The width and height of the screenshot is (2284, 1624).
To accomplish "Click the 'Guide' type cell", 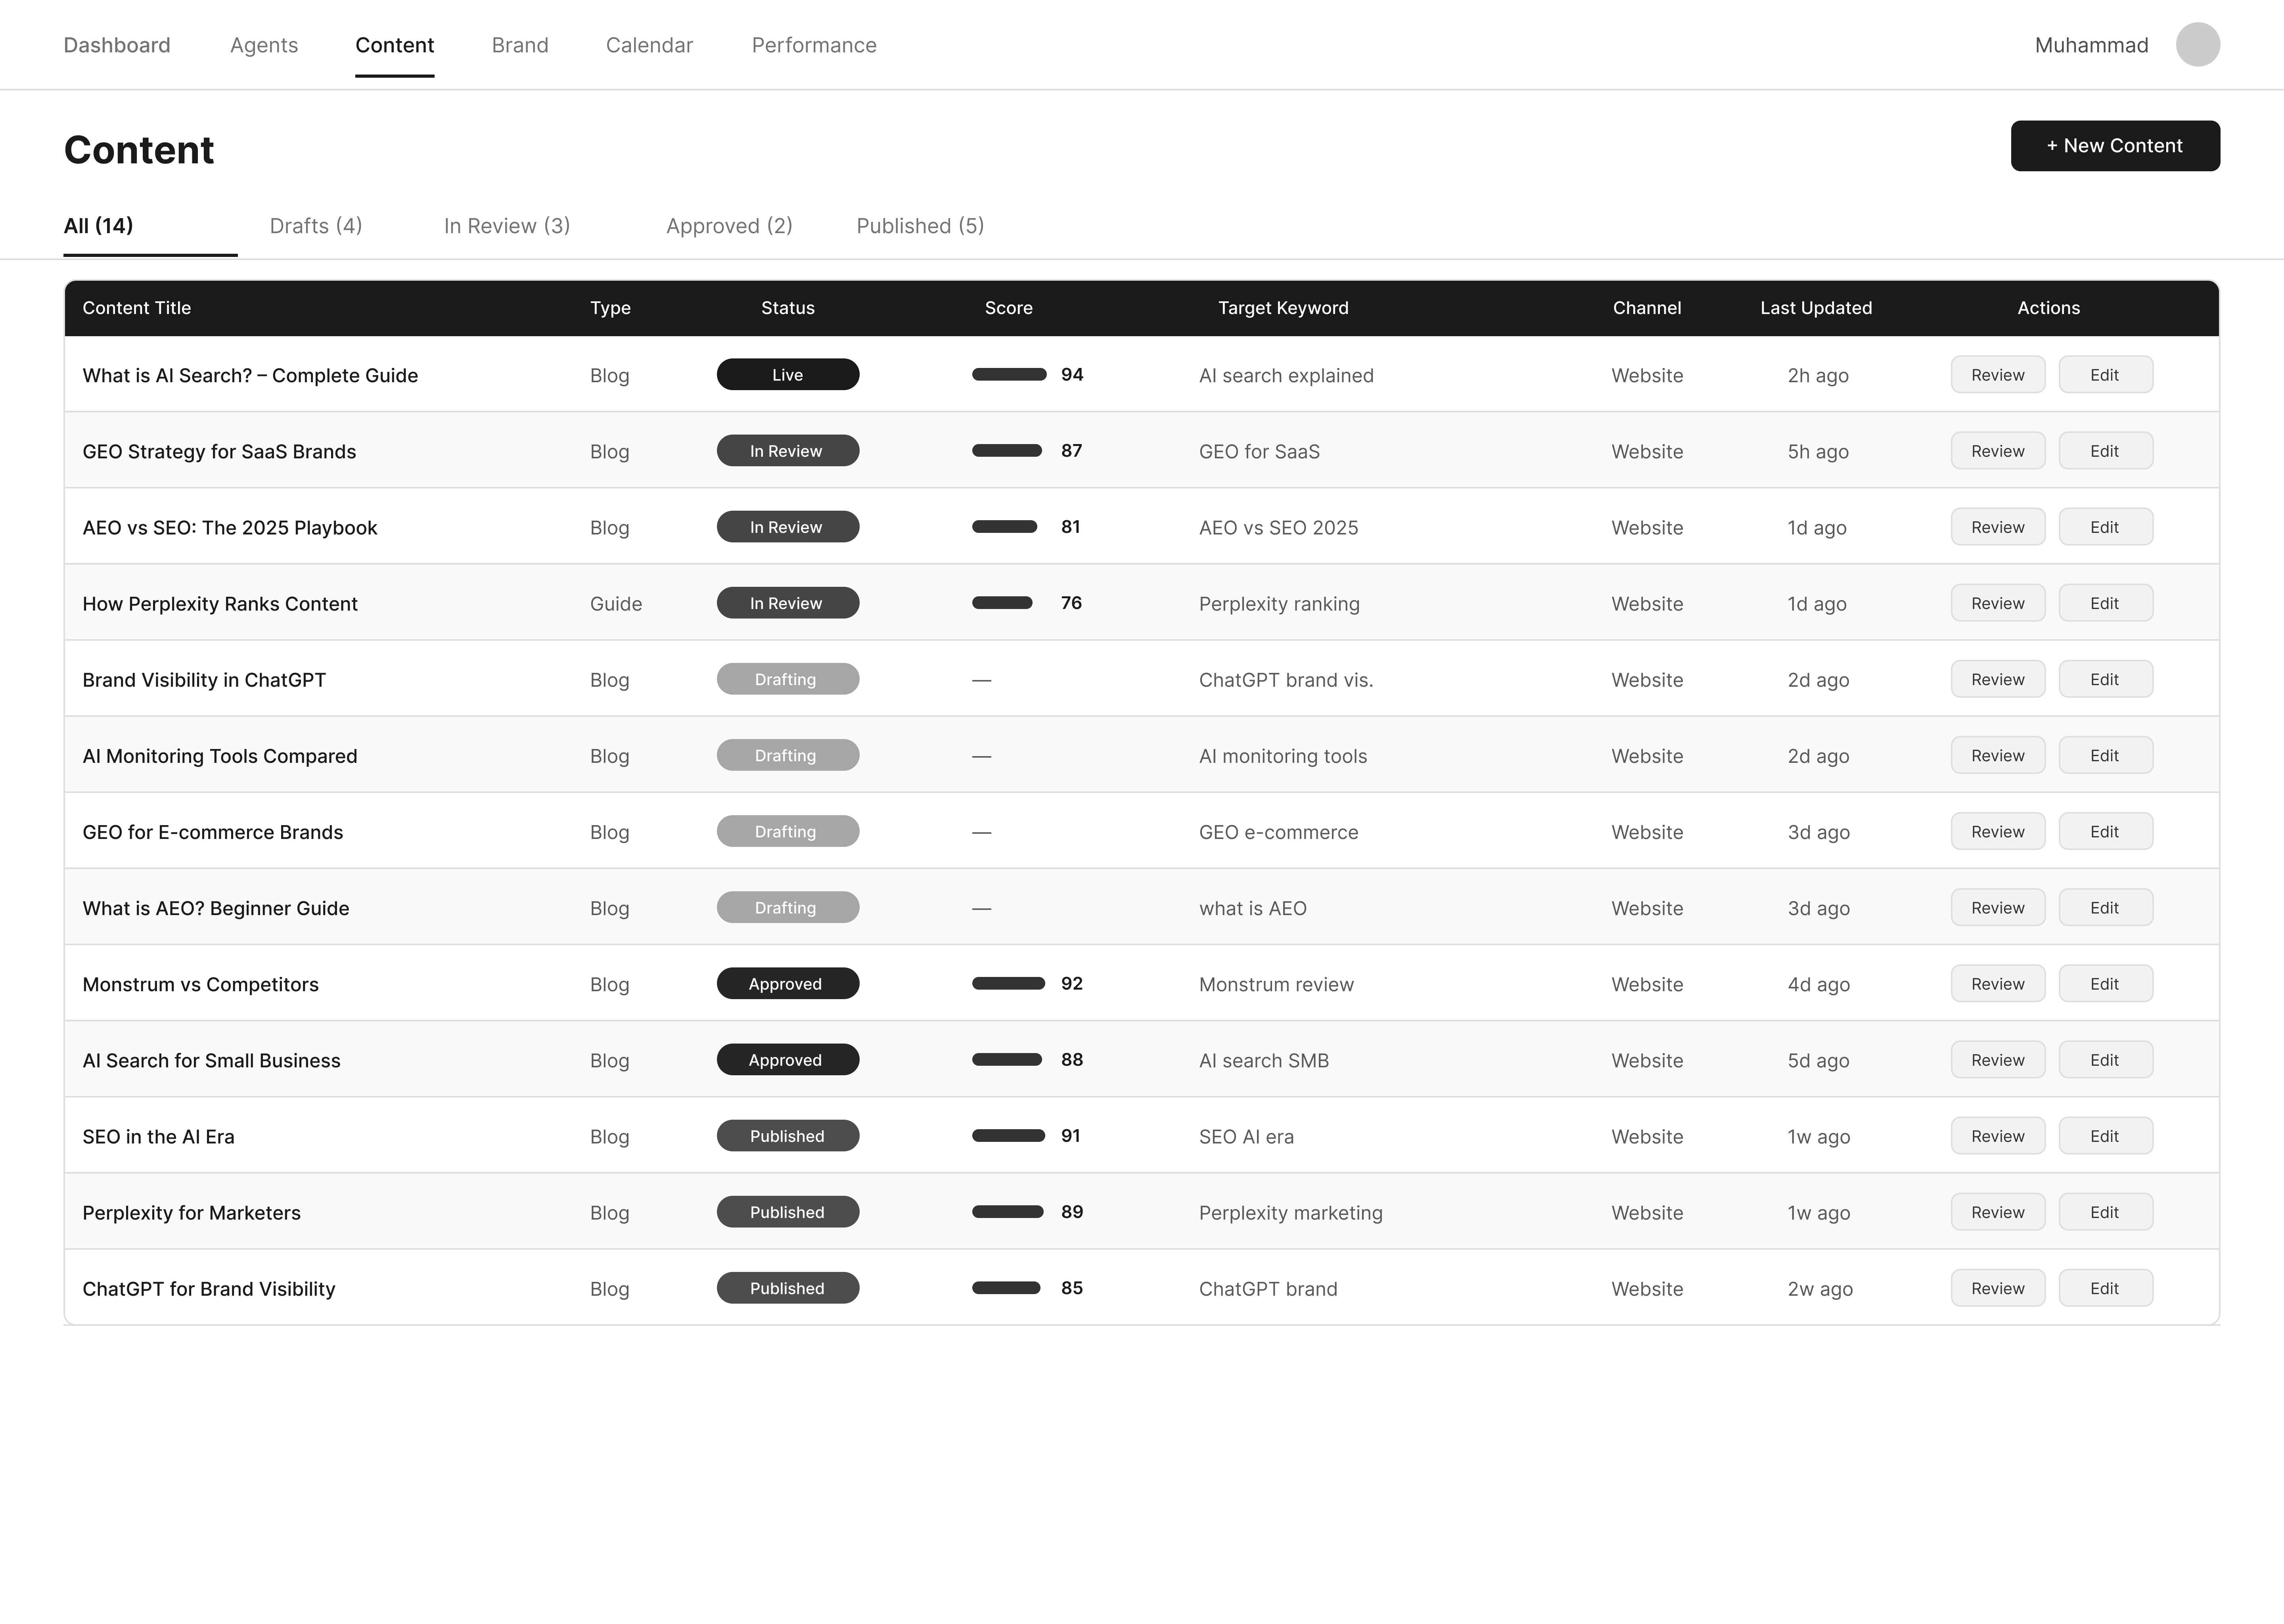I will coord(616,604).
